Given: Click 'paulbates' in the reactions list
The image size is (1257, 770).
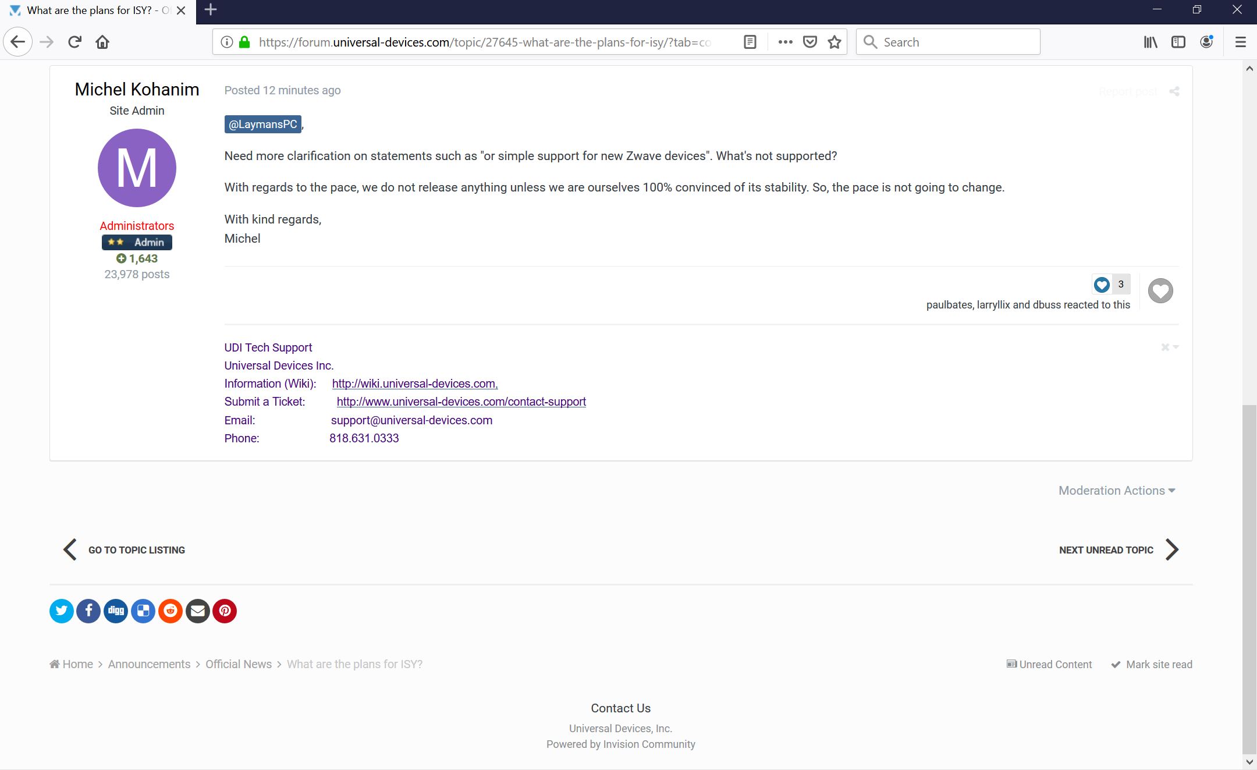Looking at the screenshot, I should (x=949, y=304).
